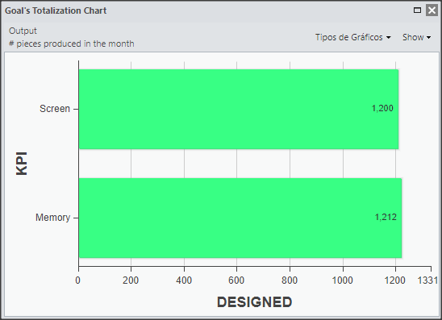Click the Goal's Totalization Chart title
The image size is (442, 320).
[x=56, y=10]
